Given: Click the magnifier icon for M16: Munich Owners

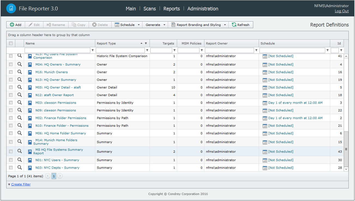Looking at the screenshot, I should pos(19,72).
